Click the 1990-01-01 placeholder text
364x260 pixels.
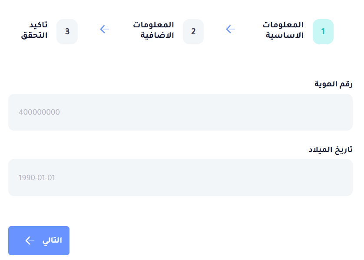(x=37, y=178)
